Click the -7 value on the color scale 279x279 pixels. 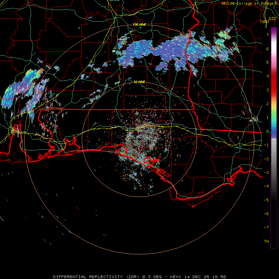click(x=266, y=228)
